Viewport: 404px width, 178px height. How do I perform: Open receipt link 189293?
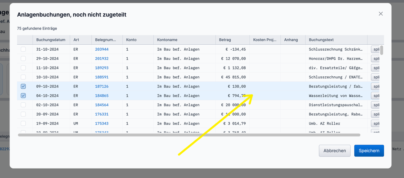click(102, 68)
